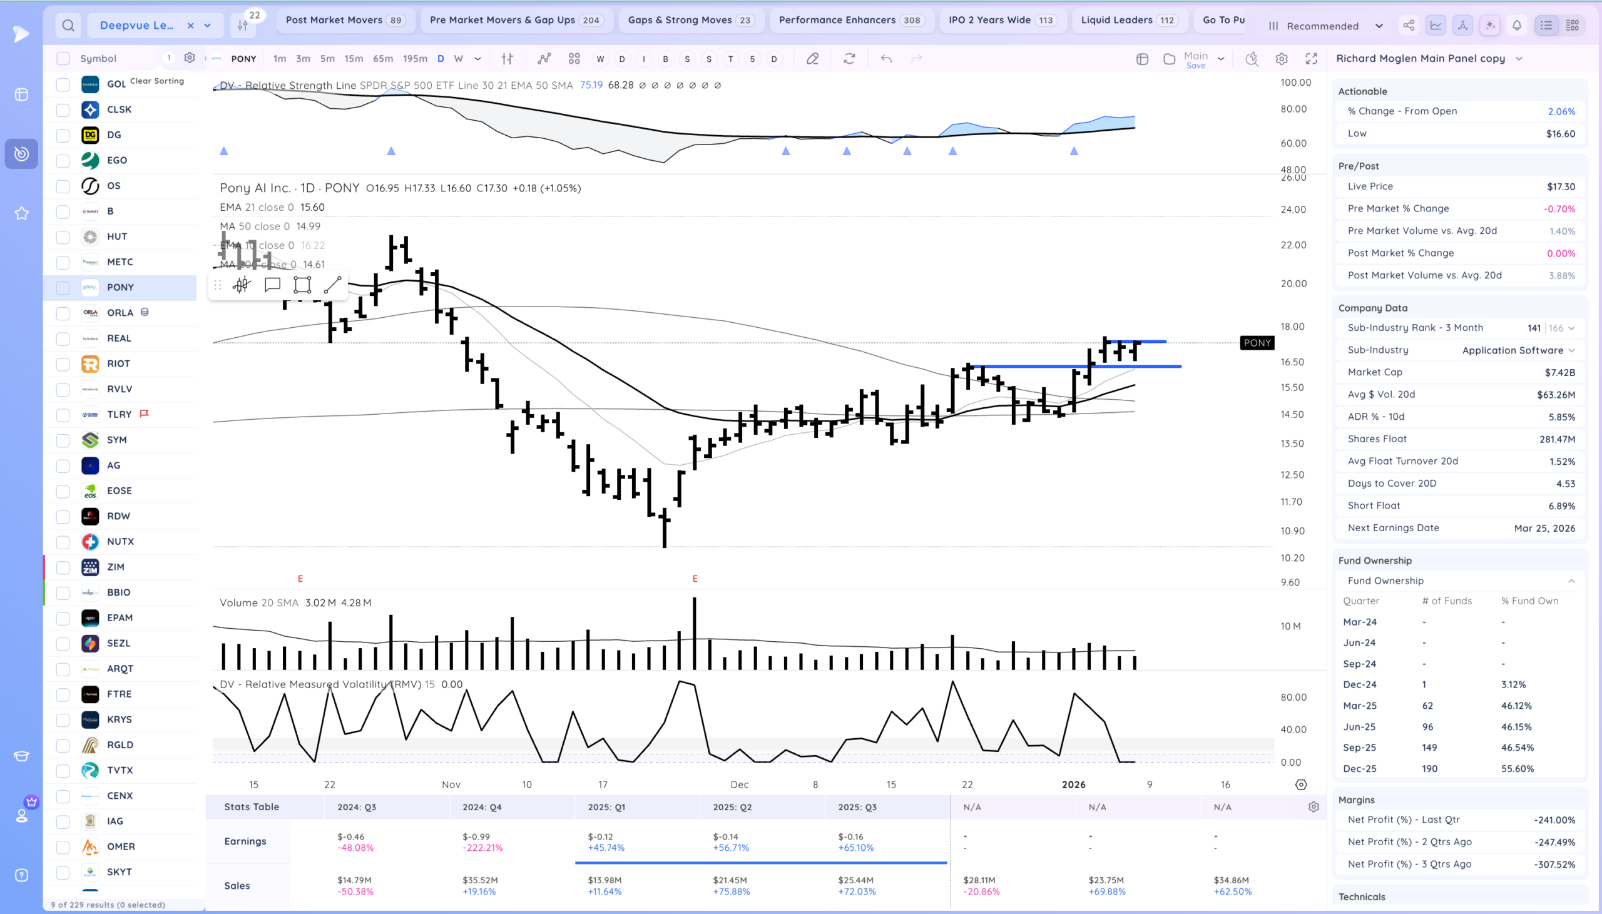
Task: Tick the checkbox next to RIOT
Action: [x=63, y=364]
